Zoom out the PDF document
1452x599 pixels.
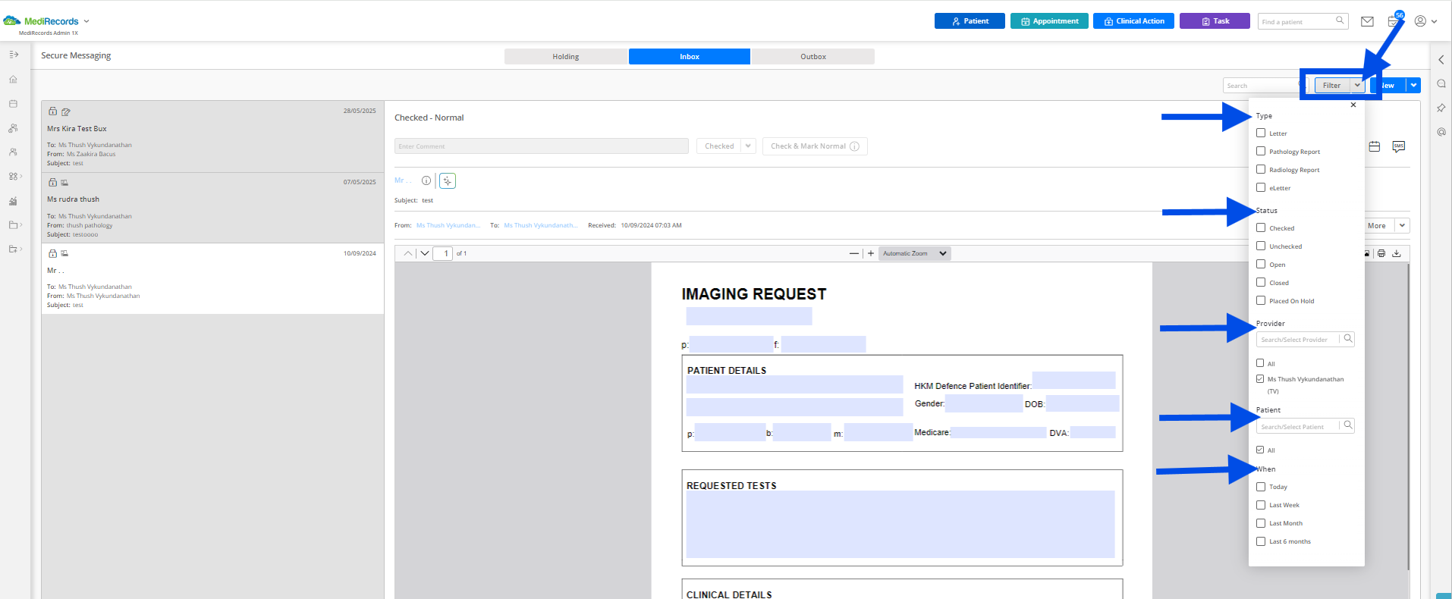(x=854, y=253)
